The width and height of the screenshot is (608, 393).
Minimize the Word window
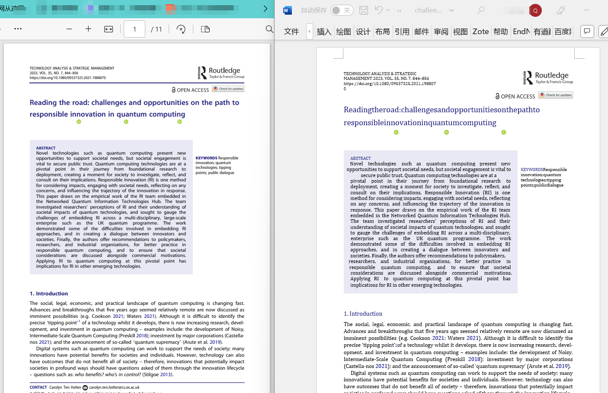[x=586, y=10]
